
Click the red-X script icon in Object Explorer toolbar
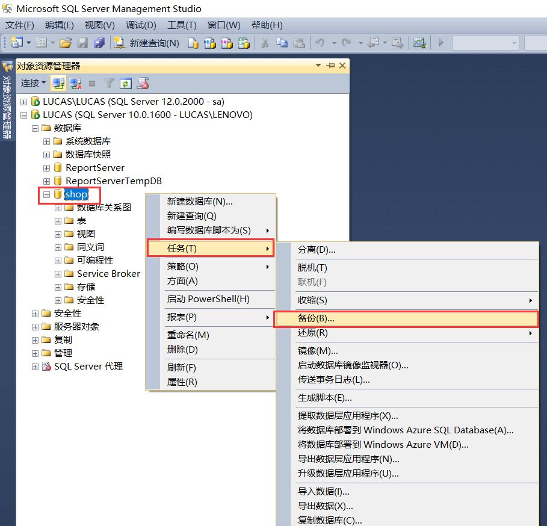(143, 83)
